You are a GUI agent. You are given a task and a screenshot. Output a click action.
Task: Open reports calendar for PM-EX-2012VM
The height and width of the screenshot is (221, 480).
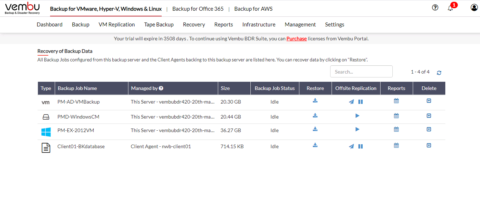click(x=396, y=129)
